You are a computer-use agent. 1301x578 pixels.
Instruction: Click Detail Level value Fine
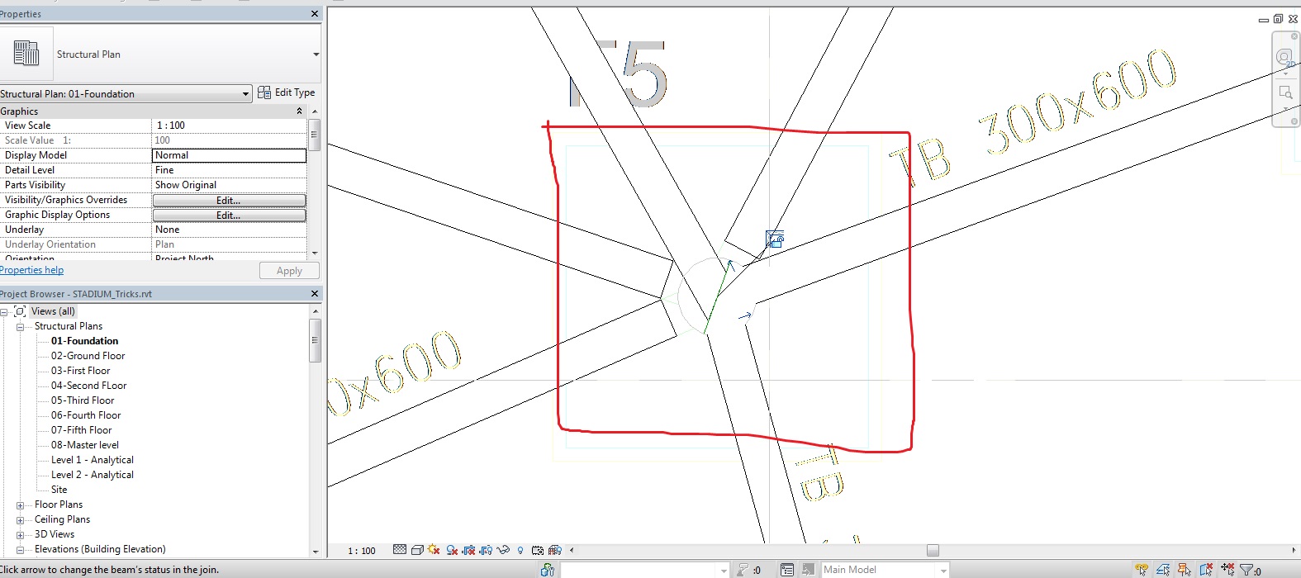(229, 170)
